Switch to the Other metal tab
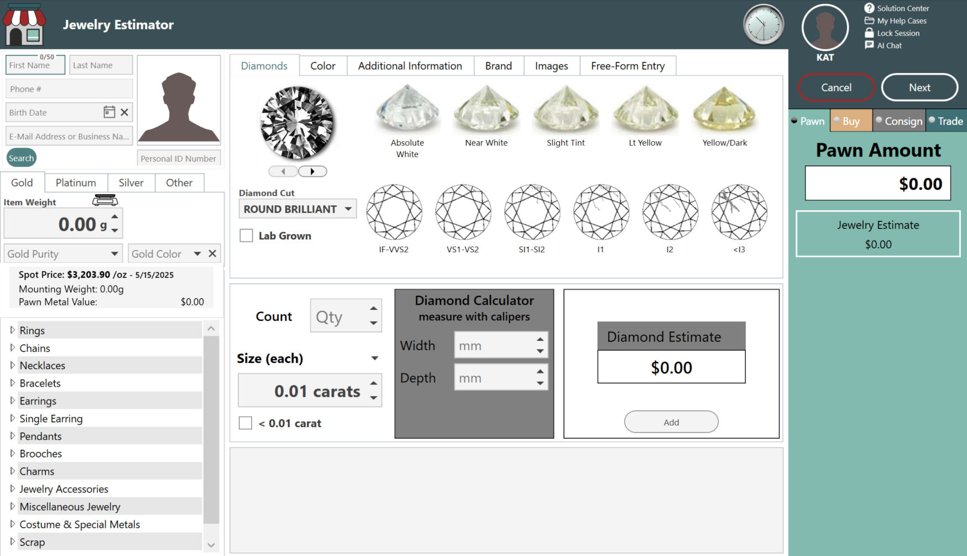 click(x=179, y=183)
